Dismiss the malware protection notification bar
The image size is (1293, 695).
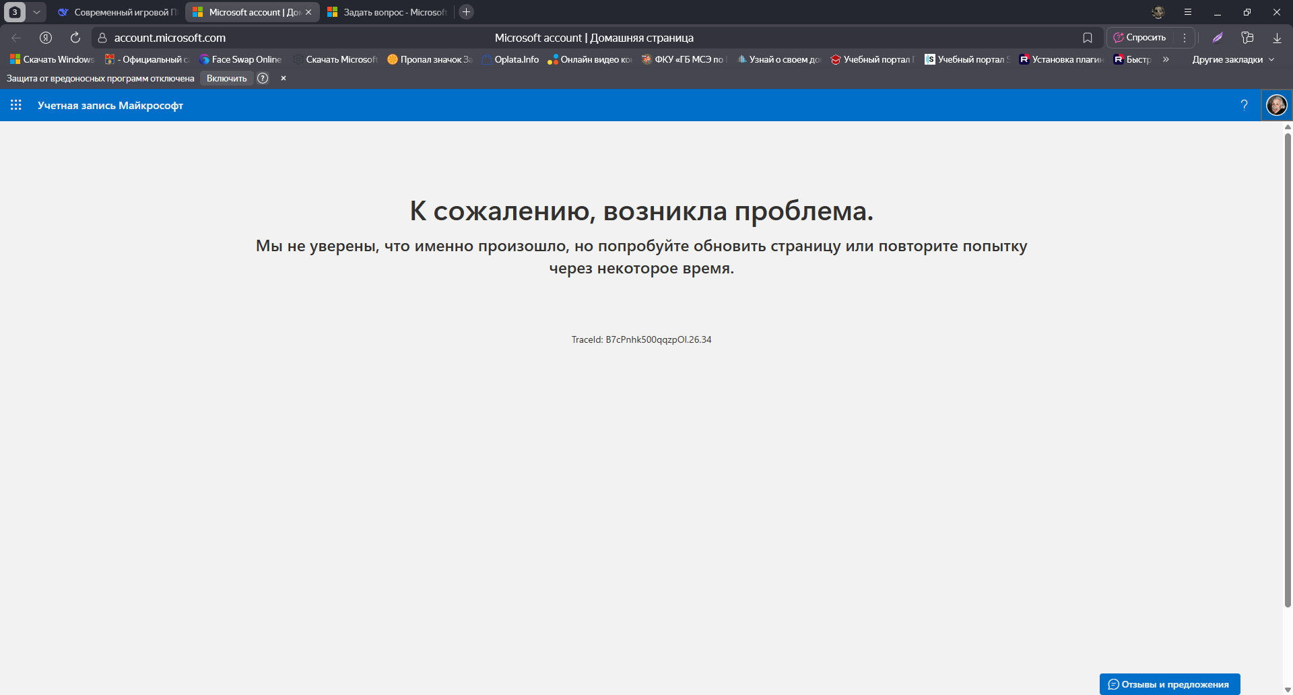click(284, 78)
